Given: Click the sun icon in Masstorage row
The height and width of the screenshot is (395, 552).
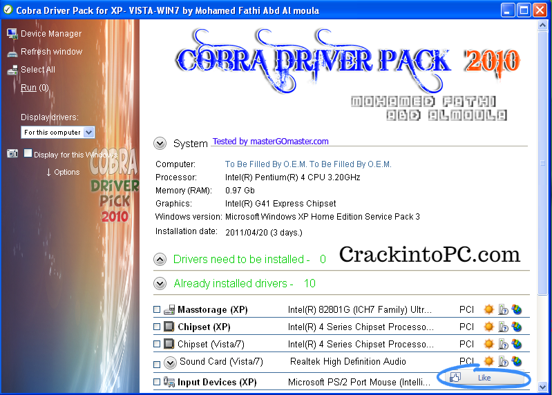Looking at the screenshot, I should [x=488, y=309].
